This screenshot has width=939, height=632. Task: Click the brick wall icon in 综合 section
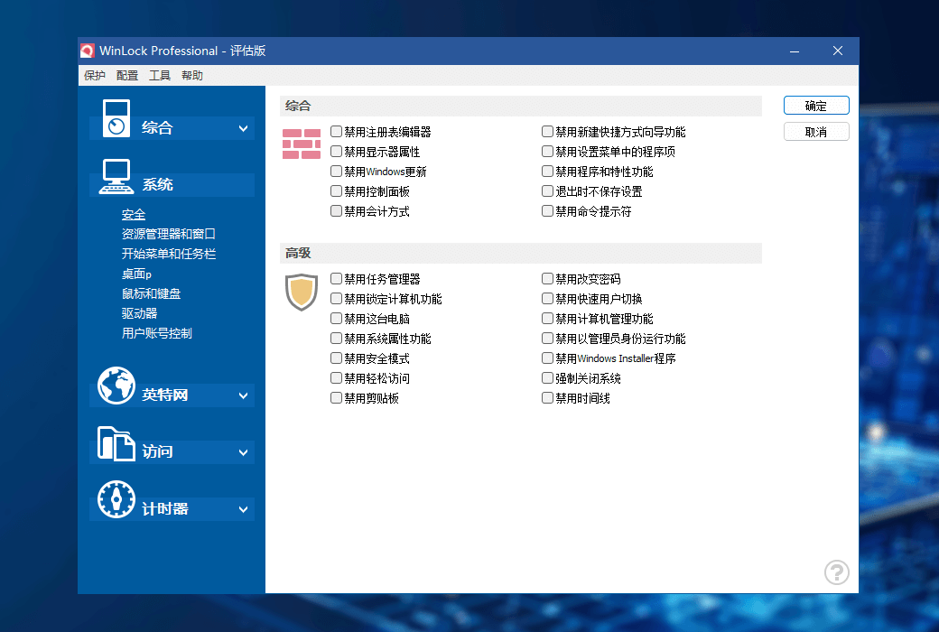[301, 144]
